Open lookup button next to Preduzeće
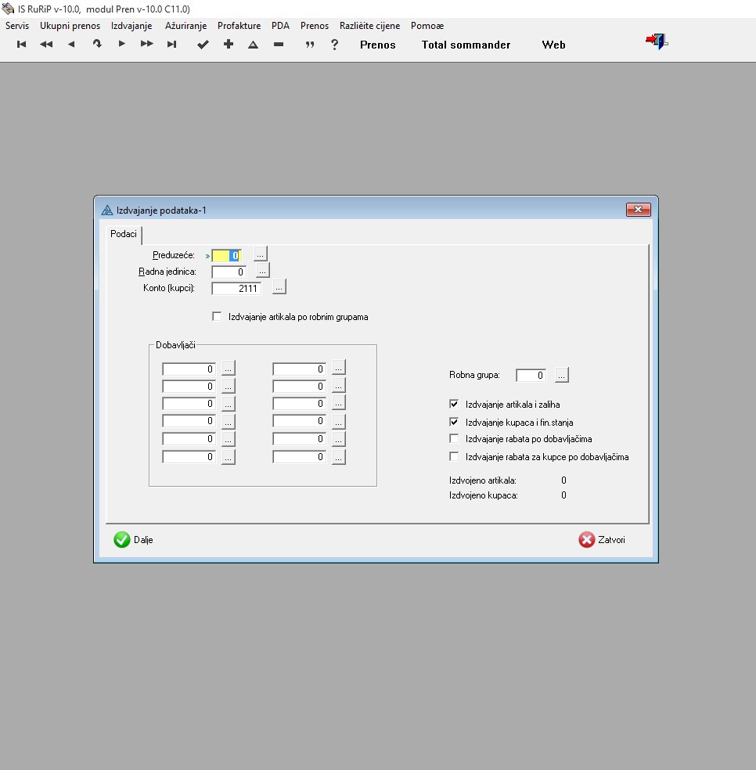 click(261, 254)
